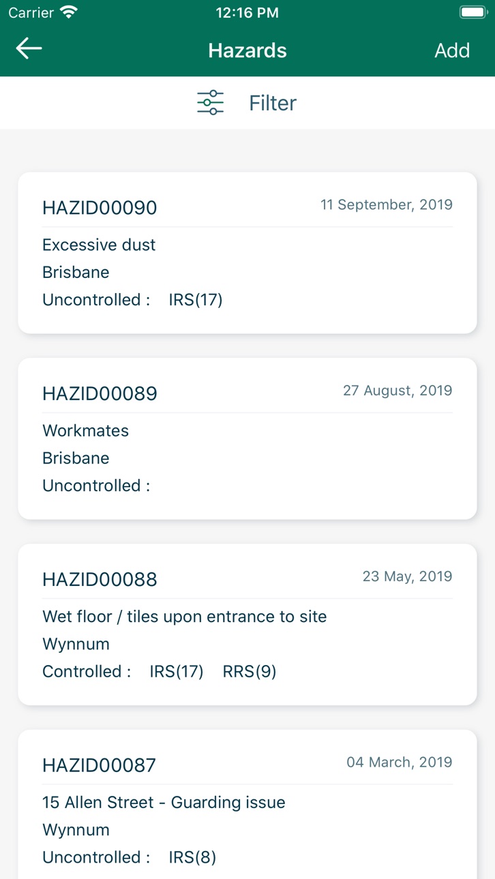Tap the battery indicator icon

(x=472, y=12)
